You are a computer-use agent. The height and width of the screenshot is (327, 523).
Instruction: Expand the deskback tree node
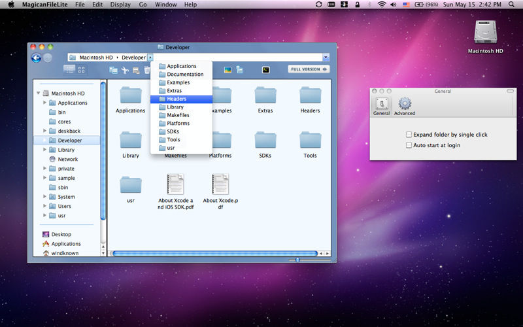pyautogui.click(x=44, y=130)
